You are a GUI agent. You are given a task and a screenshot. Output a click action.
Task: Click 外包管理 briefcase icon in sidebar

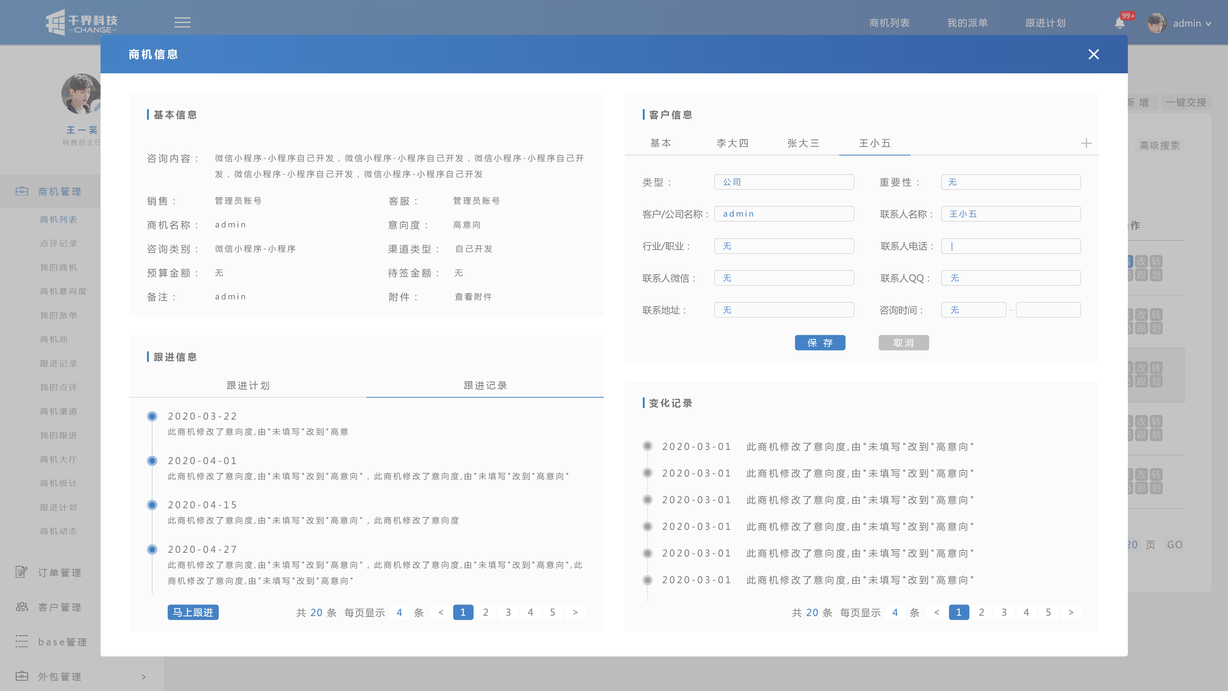coord(22,676)
